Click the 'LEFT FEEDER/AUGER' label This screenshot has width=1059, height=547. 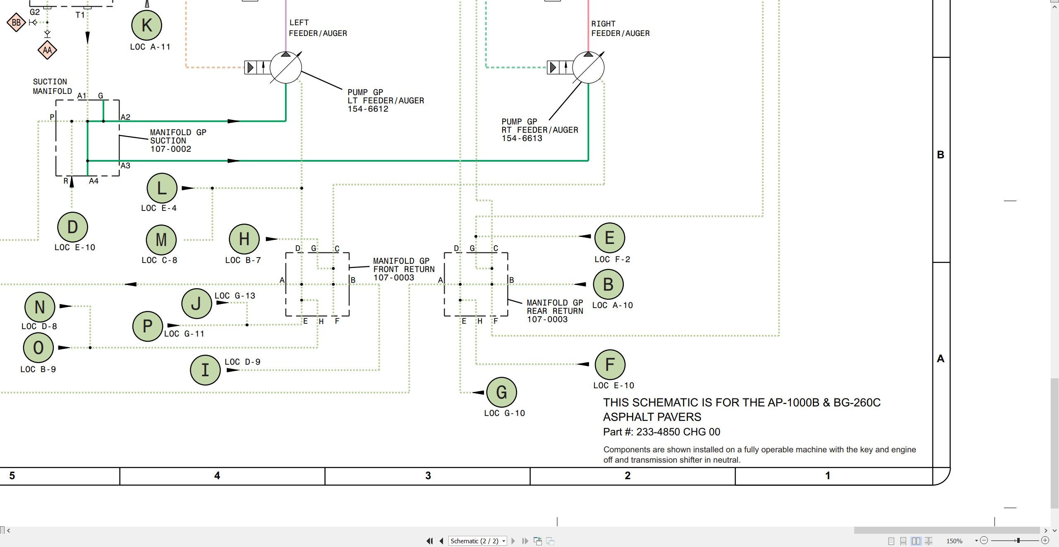click(x=318, y=28)
